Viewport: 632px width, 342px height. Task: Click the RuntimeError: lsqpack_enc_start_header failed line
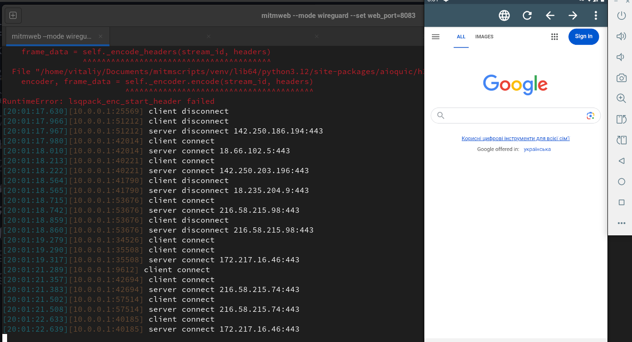109,101
